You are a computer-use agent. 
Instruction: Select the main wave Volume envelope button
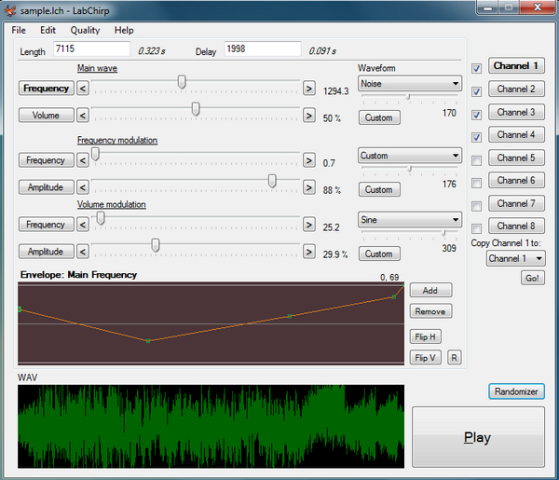(47, 116)
